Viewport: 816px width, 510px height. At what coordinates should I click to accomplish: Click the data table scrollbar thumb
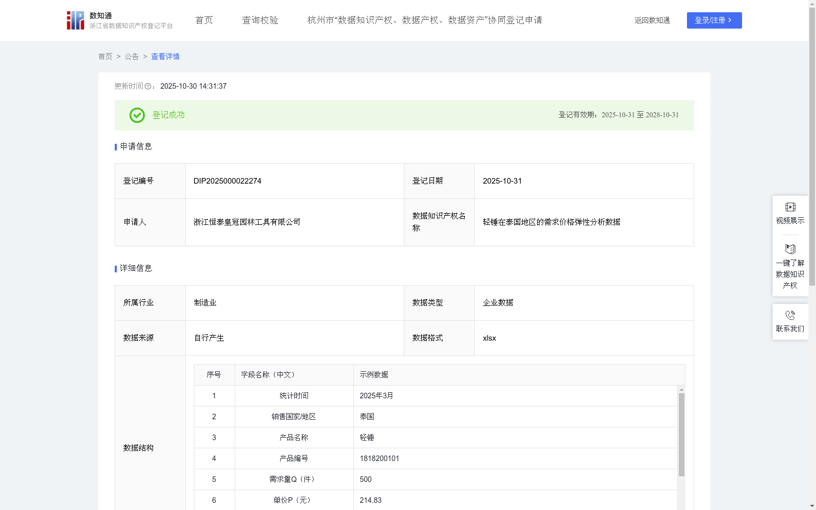[681, 435]
